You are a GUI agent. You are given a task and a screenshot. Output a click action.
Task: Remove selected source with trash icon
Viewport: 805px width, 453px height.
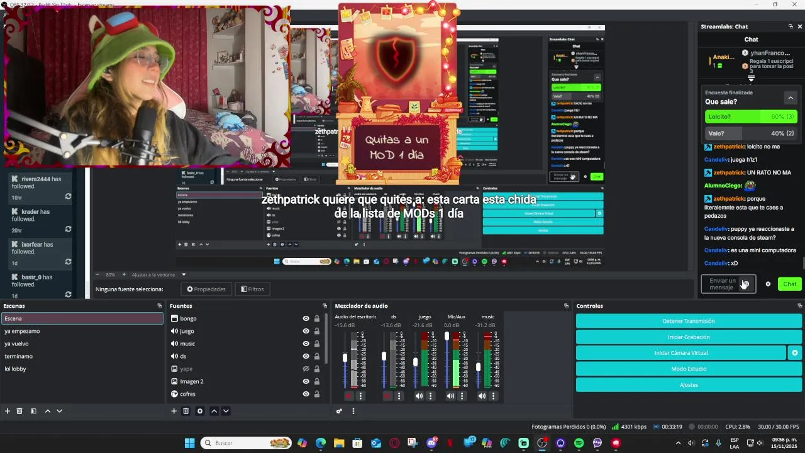186,411
